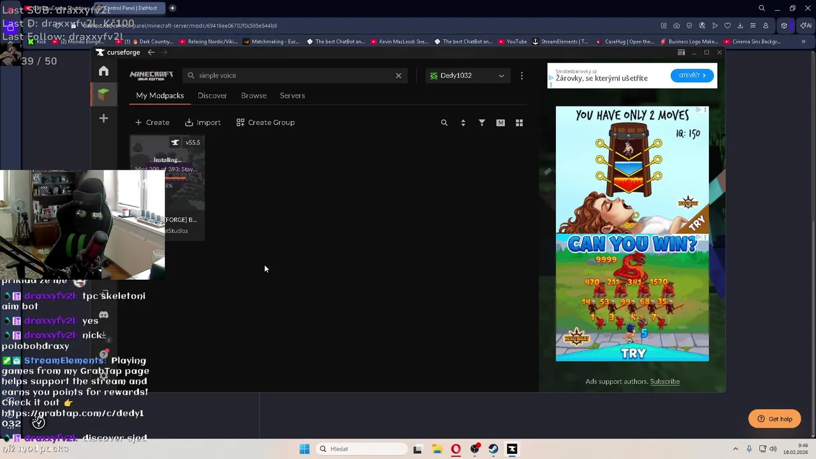The width and height of the screenshot is (816, 459).
Task: Open the CurseForge Home icon in the sidebar
Action: point(103,71)
